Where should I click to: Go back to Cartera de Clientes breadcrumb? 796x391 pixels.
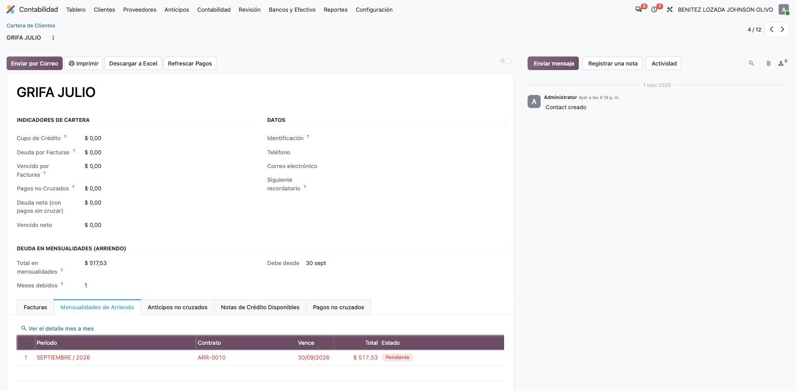point(31,25)
